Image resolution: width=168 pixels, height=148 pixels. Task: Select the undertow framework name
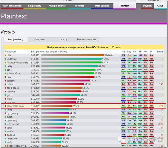[x=12, y=59]
